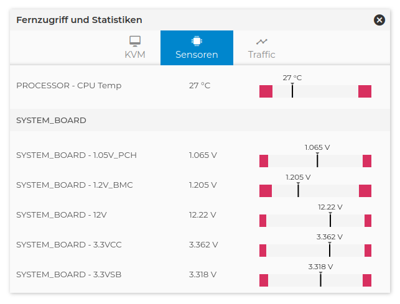Viewport: 400px width, 304px height.
Task: Select the PROCESSOR - CPU Temp row label
Action: click(x=68, y=85)
